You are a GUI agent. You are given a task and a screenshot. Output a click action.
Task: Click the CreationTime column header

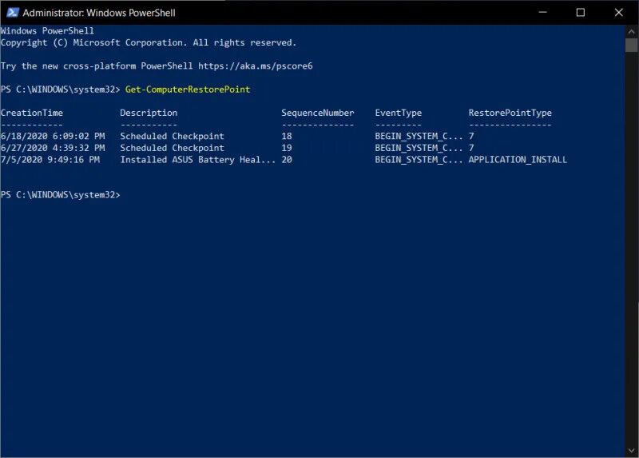(32, 113)
